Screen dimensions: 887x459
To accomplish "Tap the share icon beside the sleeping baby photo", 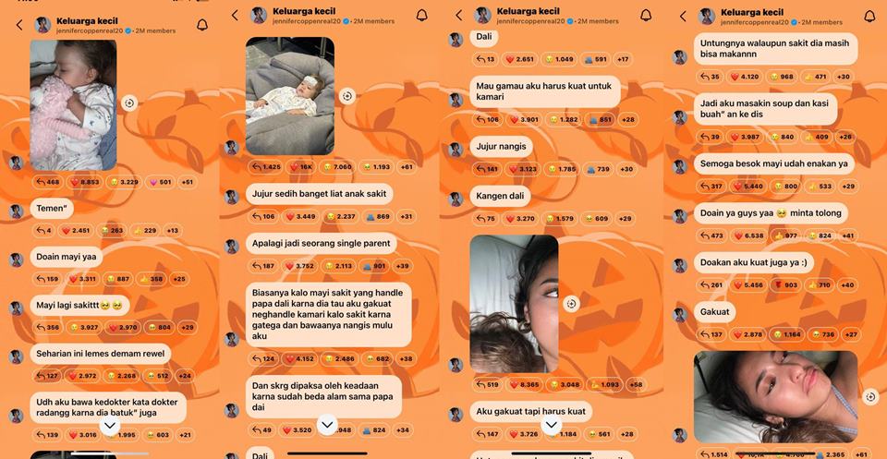I will [x=129, y=103].
